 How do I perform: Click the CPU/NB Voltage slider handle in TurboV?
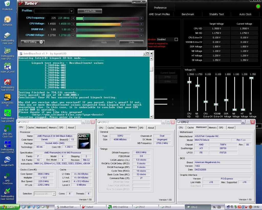click(x=115, y=35)
